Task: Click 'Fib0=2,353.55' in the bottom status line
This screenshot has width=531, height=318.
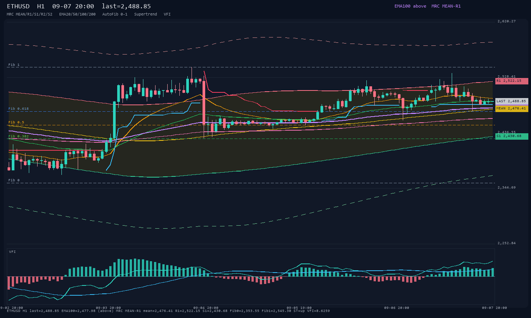Action: [x=245, y=311]
